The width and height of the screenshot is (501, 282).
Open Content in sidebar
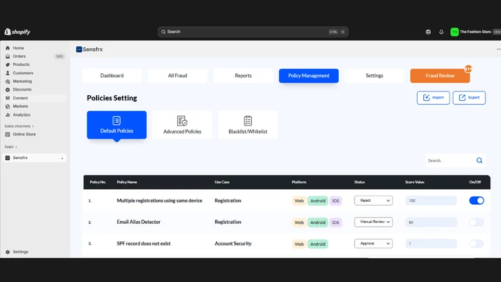point(20,98)
